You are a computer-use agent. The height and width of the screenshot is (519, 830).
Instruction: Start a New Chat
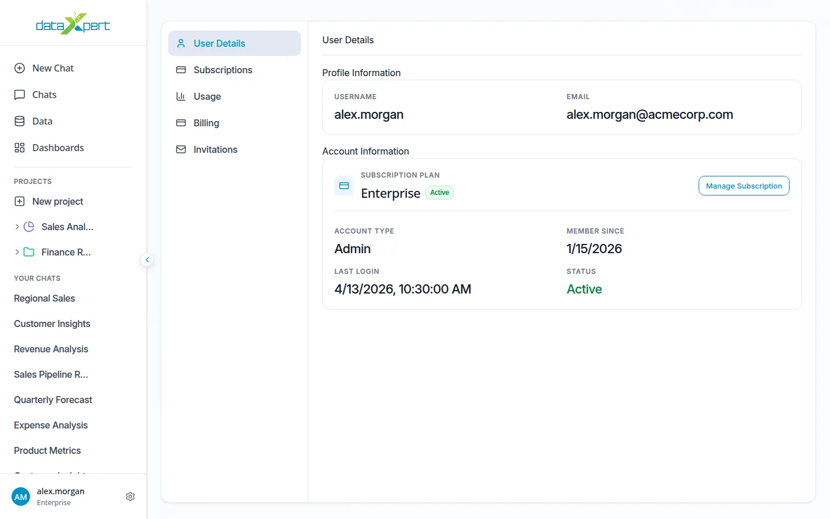[x=73, y=68]
